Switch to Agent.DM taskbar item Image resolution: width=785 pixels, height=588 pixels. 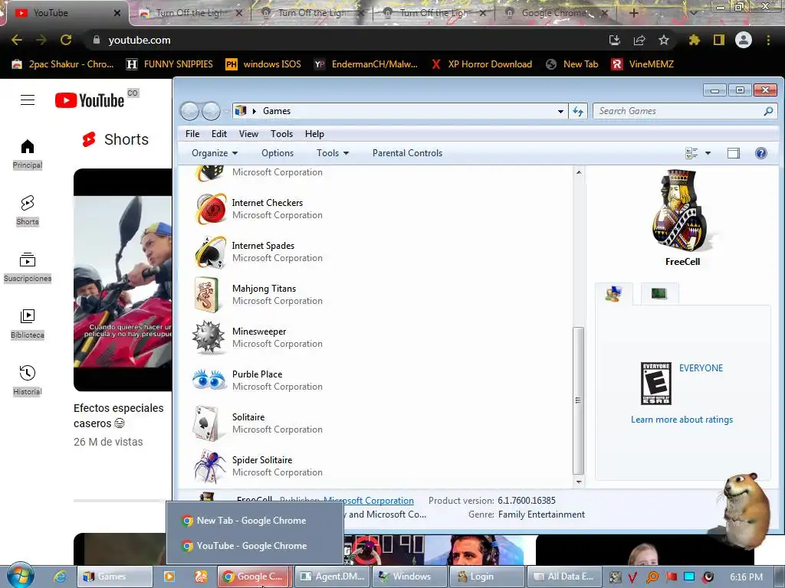coord(333,577)
